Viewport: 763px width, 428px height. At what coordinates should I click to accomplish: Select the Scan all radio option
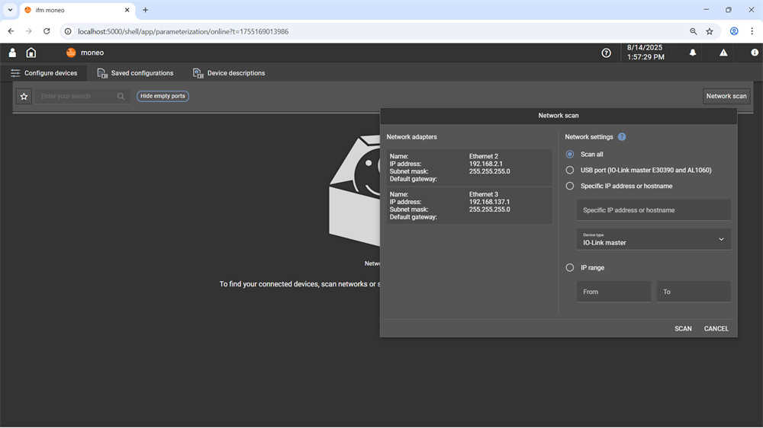[x=570, y=154]
